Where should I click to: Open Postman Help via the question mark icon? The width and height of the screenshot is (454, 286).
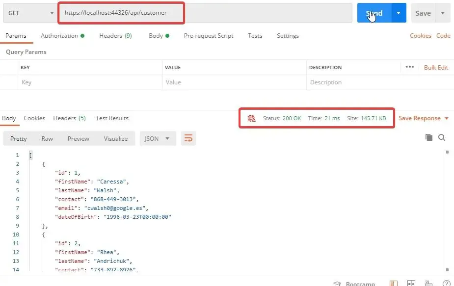446,283
